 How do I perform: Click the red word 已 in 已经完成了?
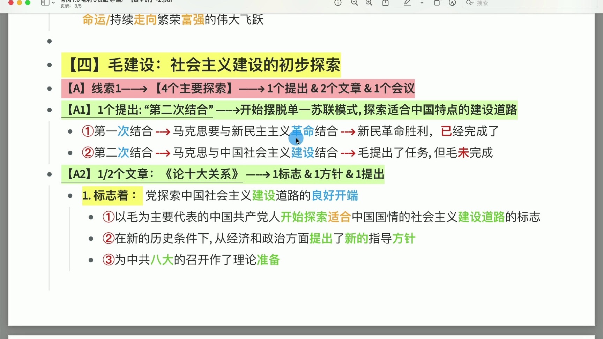[446, 131]
